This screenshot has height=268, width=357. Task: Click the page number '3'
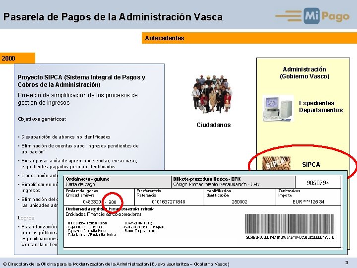[x=347, y=263]
